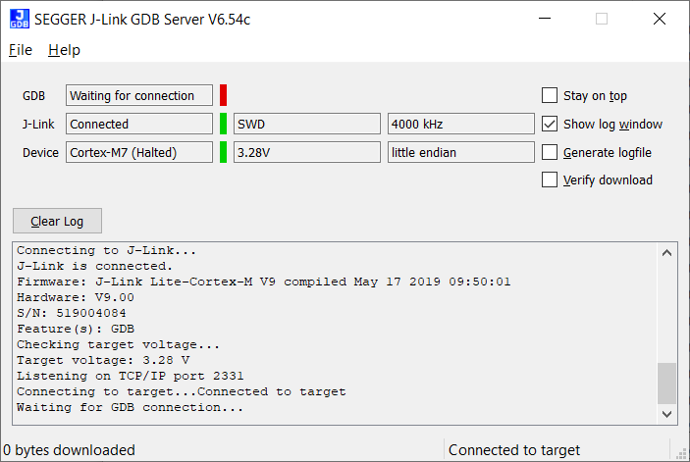Uncheck Show log window
The image size is (690, 462).
coord(550,125)
